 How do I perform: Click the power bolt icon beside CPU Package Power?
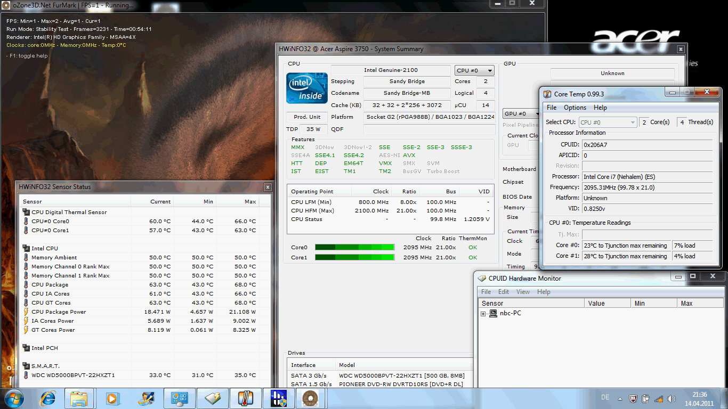[26, 312]
